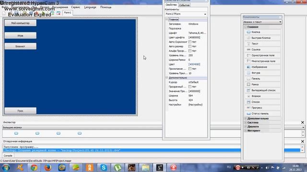Image resolution: width=307 pixels, height=172 pixels.
Task: Click the Значение Прозрачности value [#000000]
Action: coord(194,91)
